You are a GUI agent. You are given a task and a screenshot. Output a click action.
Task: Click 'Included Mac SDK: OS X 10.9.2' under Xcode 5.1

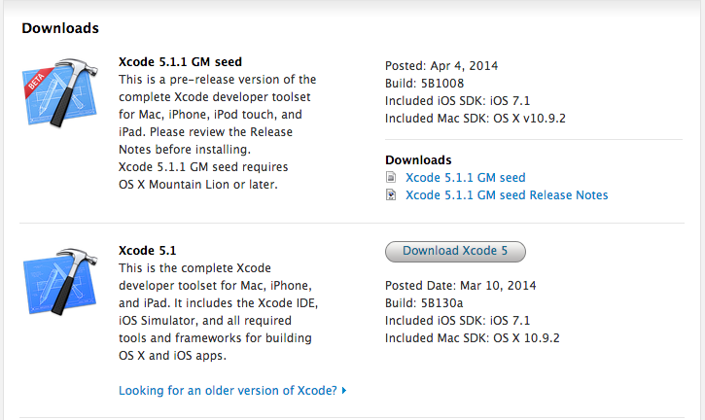[473, 337]
